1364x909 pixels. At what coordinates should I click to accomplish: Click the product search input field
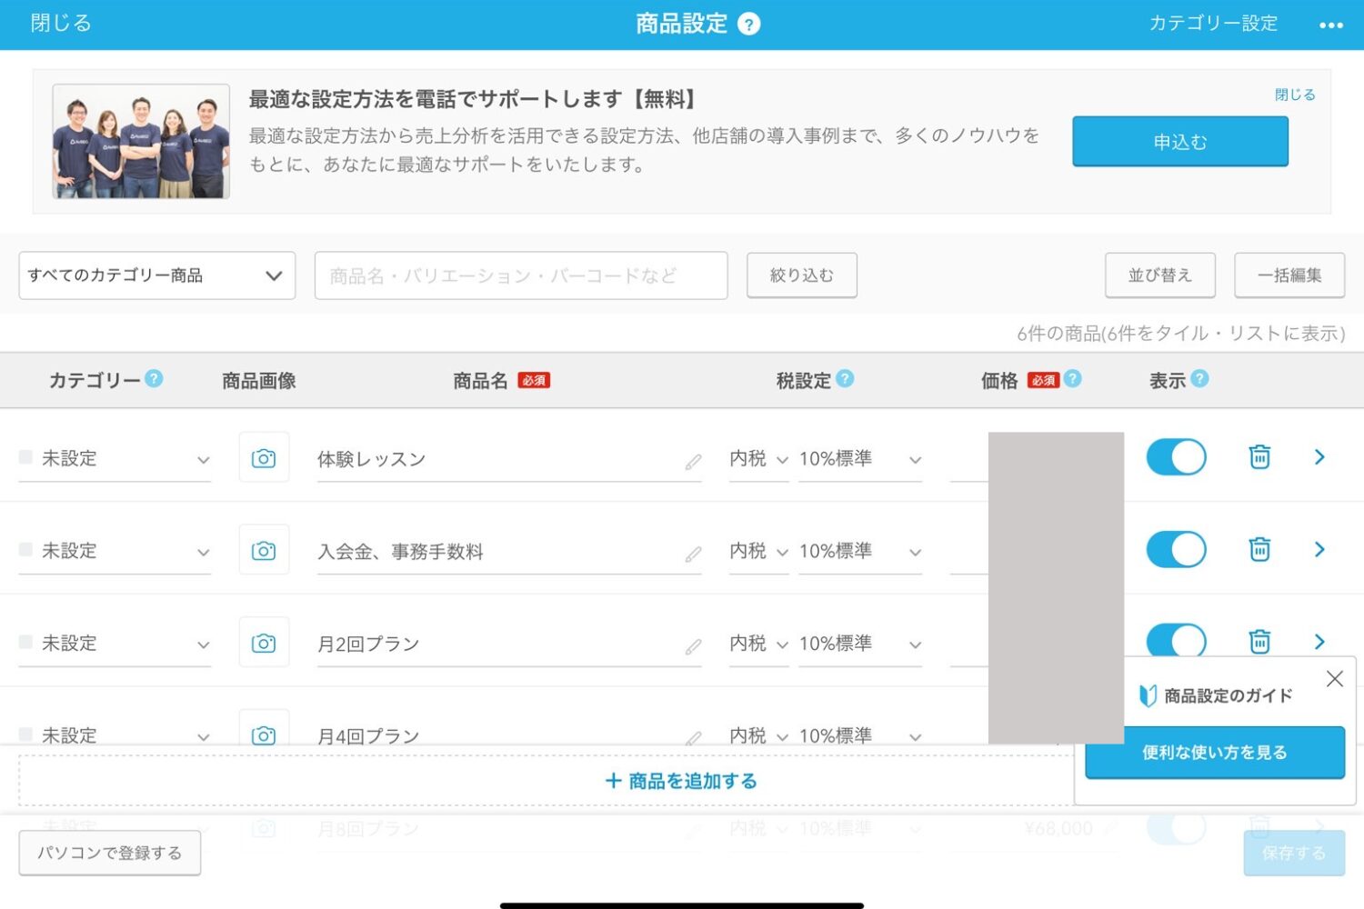coord(521,275)
